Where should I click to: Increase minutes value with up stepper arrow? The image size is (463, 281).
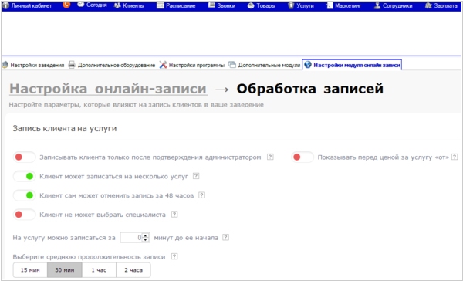pyautogui.click(x=146, y=235)
